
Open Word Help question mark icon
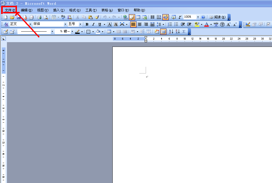pyautogui.click(x=203, y=17)
